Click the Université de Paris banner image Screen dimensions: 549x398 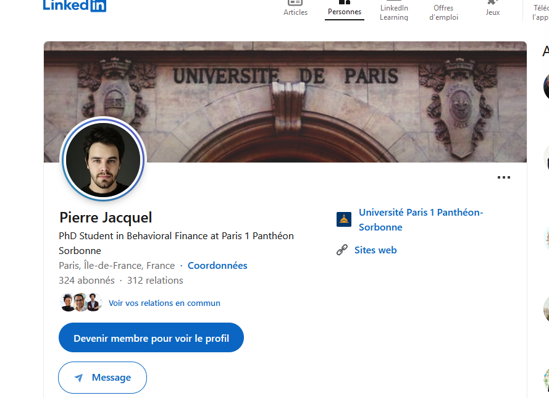point(285,101)
